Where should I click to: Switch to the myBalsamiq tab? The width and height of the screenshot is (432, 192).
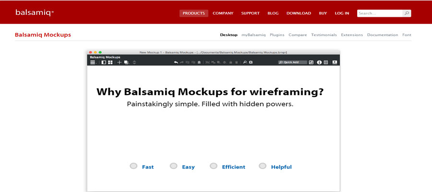(253, 35)
